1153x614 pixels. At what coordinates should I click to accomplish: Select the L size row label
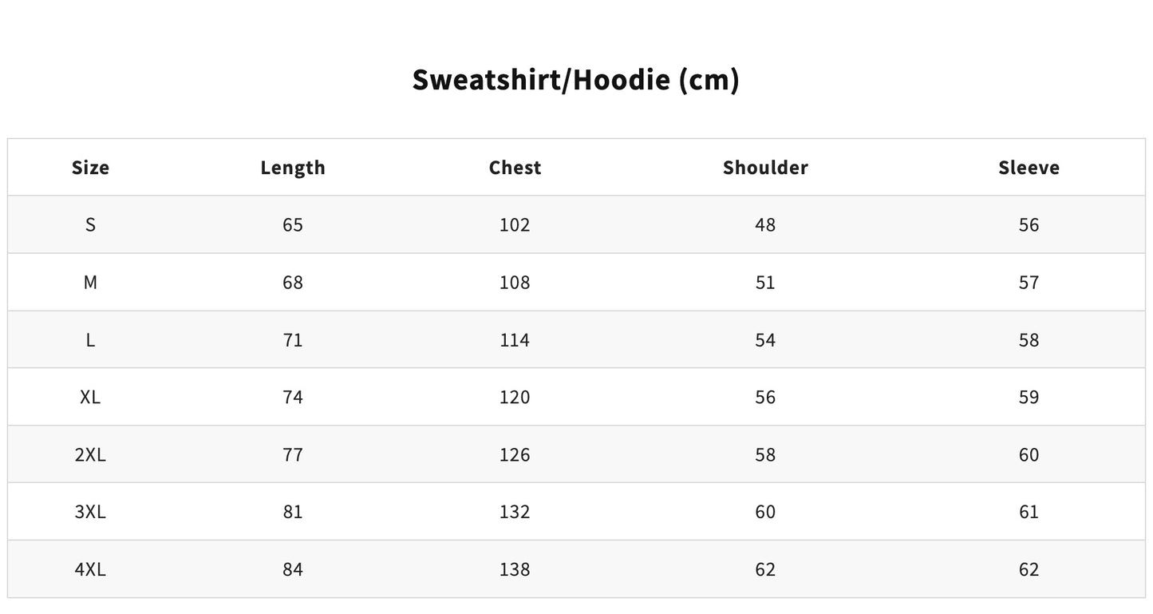90,340
